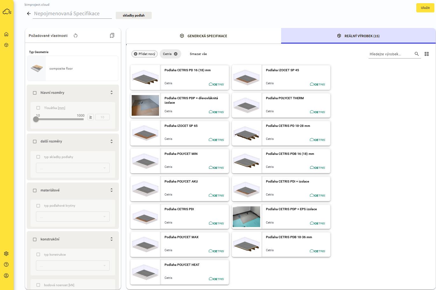Tick the Tloušťka [mm] checkbox
436x290 pixels.
(x=38, y=108)
